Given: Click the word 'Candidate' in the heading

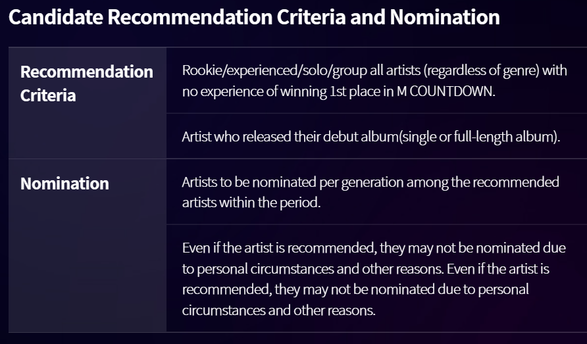Looking at the screenshot, I should pyautogui.click(x=56, y=17).
